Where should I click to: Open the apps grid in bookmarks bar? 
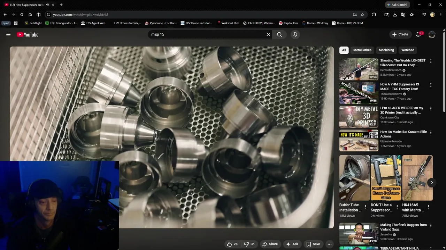(16, 23)
